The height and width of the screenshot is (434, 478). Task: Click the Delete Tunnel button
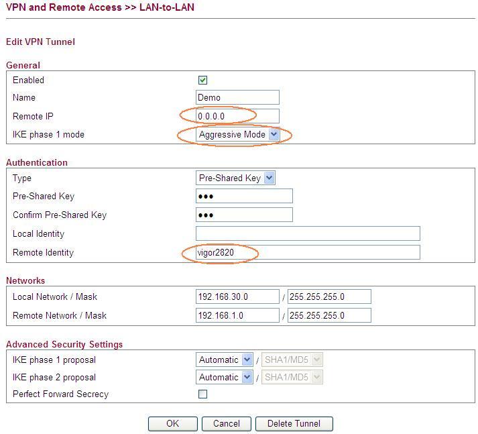[x=294, y=424]
